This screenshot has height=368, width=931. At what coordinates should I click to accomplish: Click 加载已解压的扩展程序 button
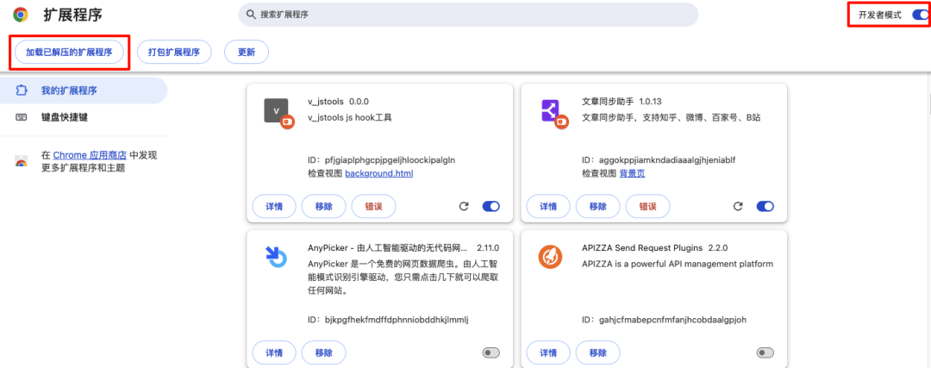pos(69,52)
